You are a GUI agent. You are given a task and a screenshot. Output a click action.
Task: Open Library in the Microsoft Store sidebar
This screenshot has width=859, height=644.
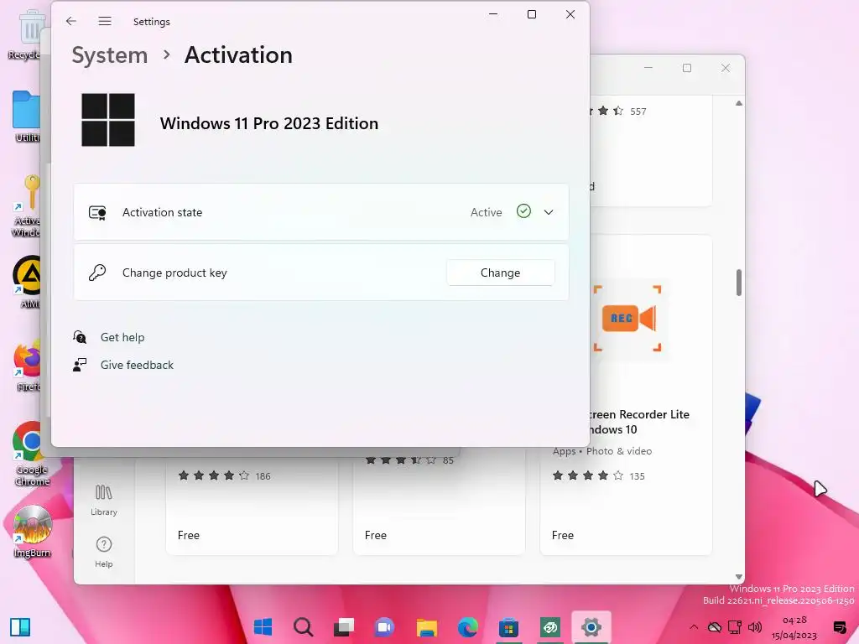pos(103,500)
